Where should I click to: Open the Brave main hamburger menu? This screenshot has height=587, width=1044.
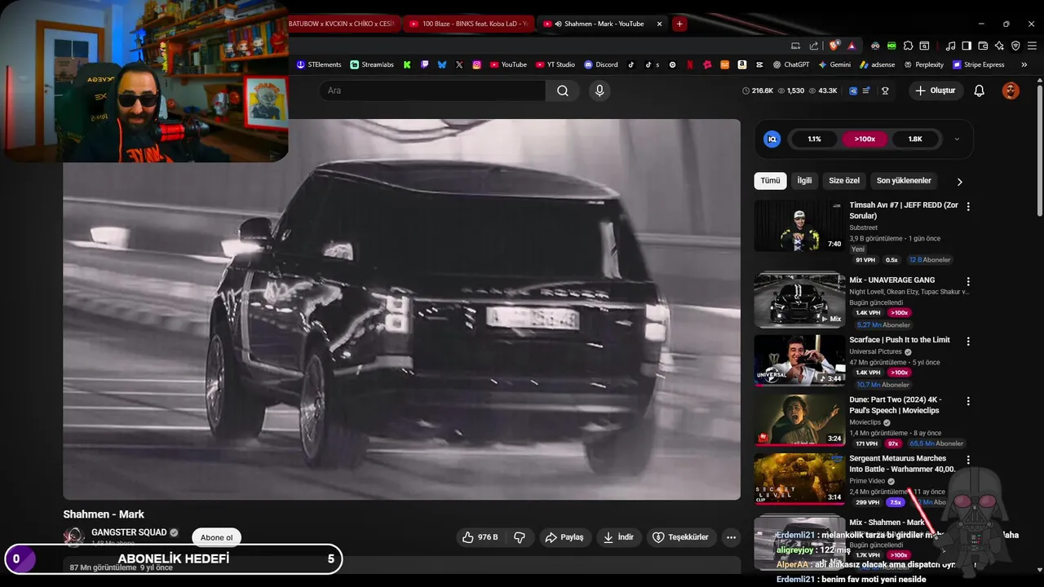pyautogui.click(x=1032, y=46)
